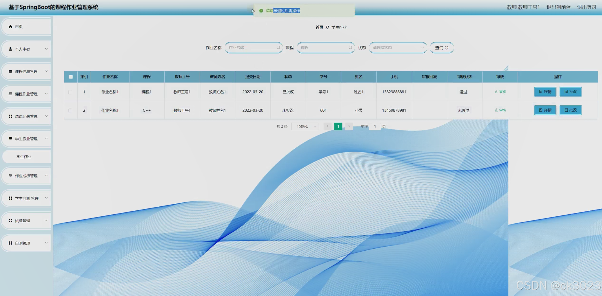
Task: Click the home icon in the sidebar
Action: click(x=10, y=27)
